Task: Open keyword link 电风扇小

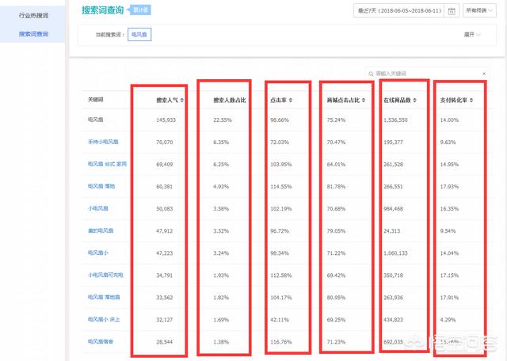Action: [98, 253]
